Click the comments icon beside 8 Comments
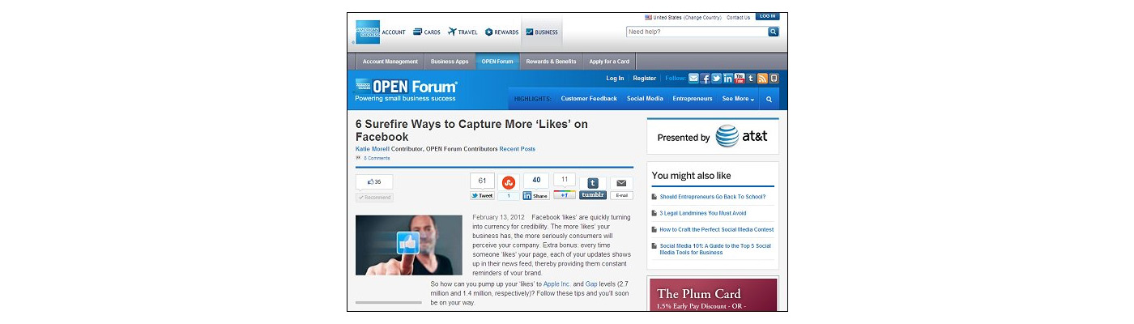 [x=358, y=158]
